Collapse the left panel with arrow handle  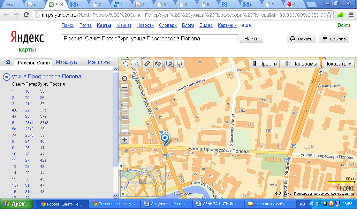coord(121,166)
